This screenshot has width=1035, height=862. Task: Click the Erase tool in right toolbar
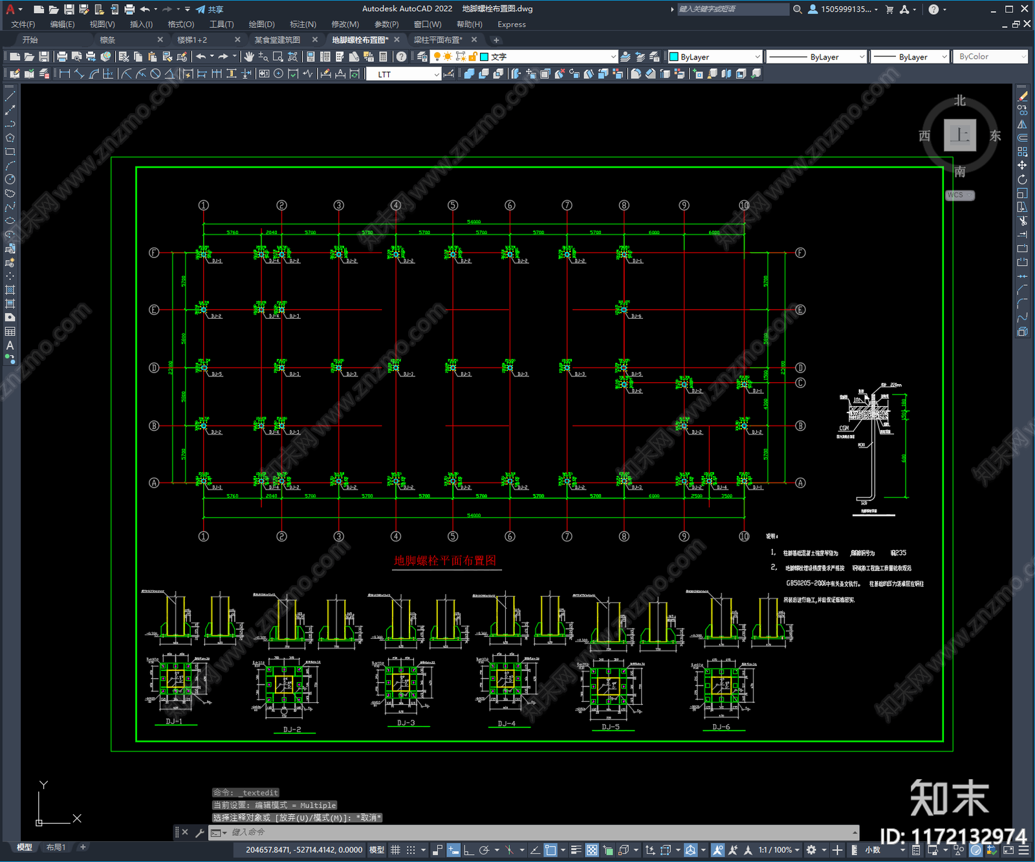click(1022, 96)
